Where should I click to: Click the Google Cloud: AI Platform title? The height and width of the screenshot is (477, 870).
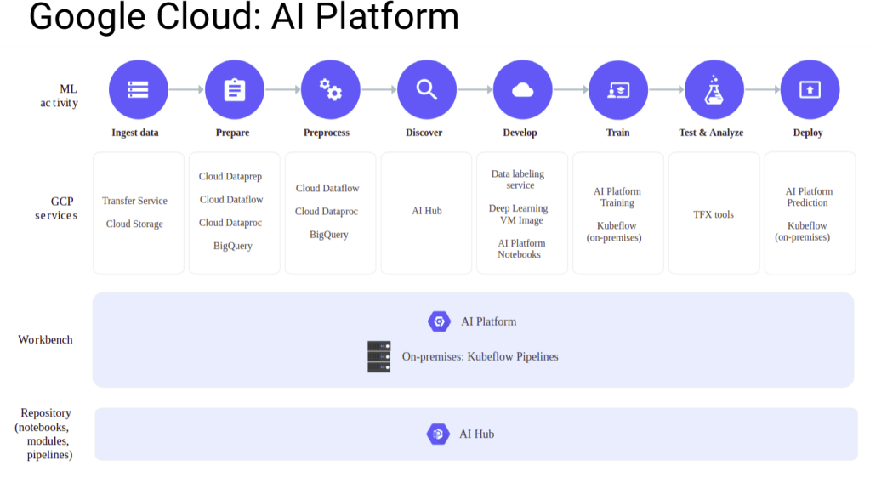point(244,16)
